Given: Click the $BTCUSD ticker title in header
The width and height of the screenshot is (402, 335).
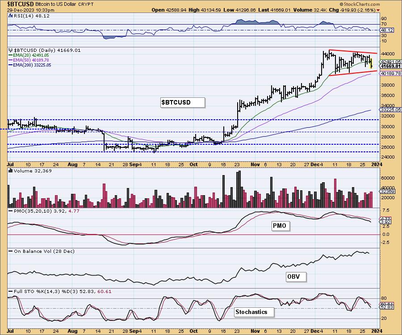Looking at the screenshot, I should click(x=20, y=4).
